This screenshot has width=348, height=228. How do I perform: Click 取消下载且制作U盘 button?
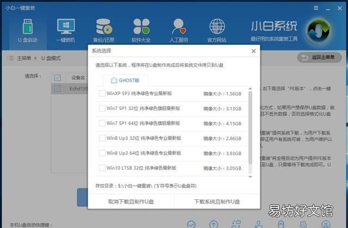[131, 201]
